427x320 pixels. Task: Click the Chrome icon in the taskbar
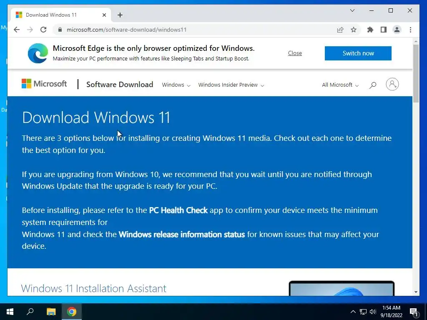pyautogui.click(x=72, y=312)
